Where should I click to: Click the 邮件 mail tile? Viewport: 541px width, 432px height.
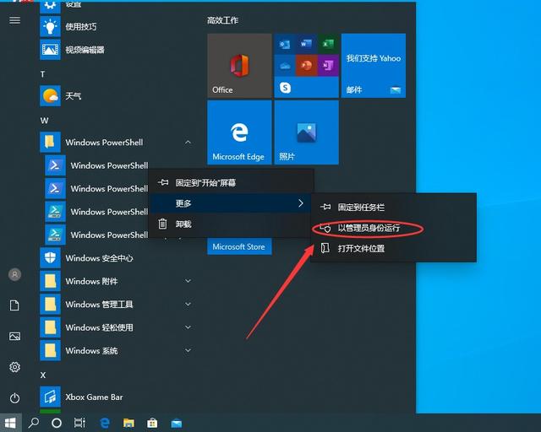tap(373, 66)
